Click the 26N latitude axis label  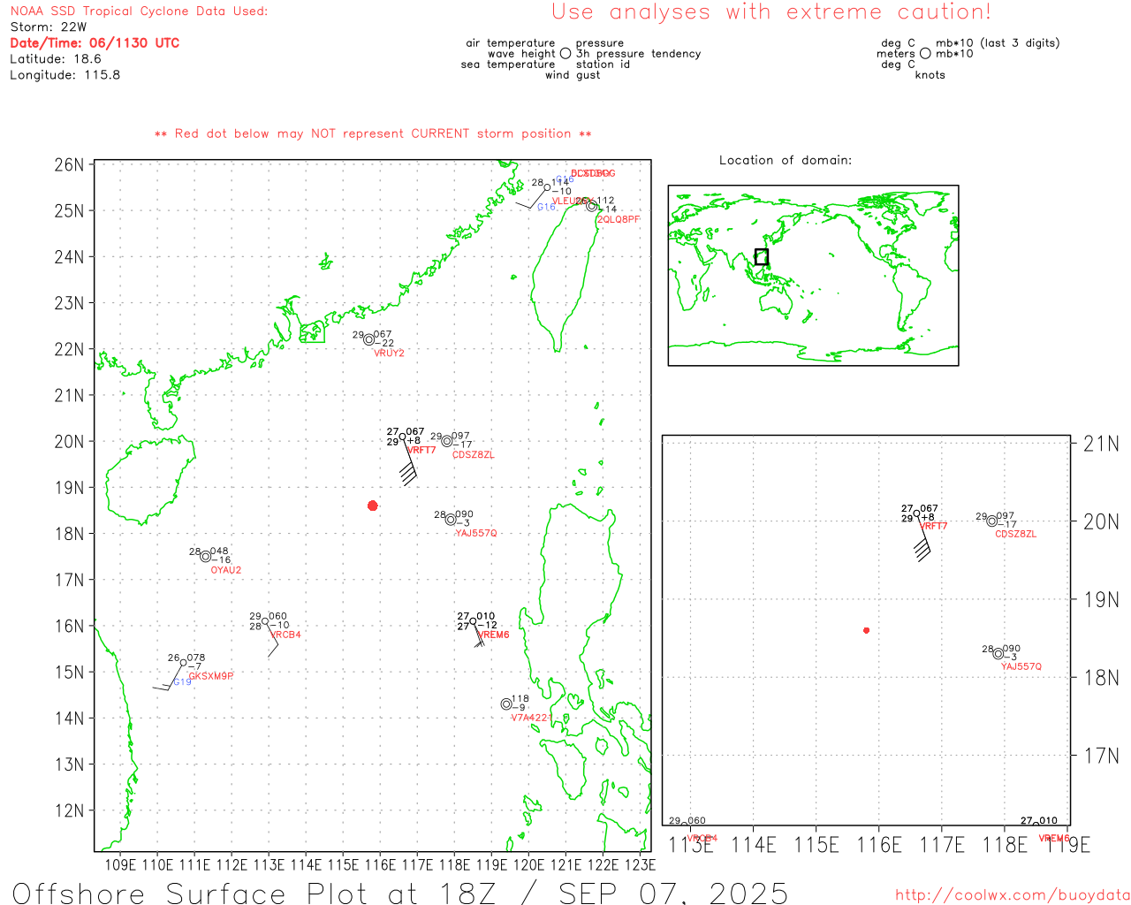(70, 165)
